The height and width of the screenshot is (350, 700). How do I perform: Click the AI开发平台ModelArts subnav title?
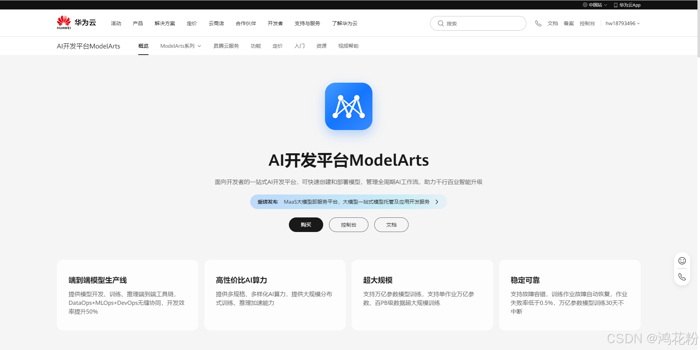tap(89, 46)
